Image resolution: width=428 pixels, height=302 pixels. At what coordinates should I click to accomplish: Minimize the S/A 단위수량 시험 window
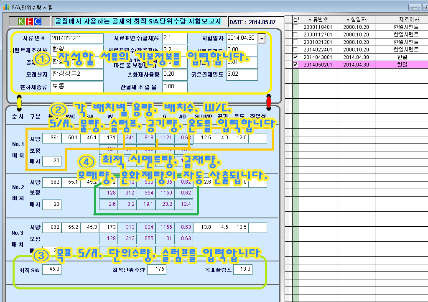[x=415, y=8]
